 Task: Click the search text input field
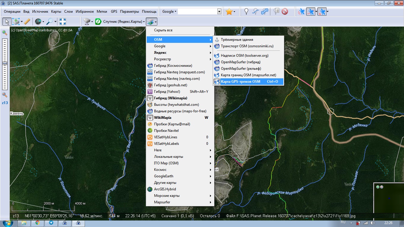197,12
